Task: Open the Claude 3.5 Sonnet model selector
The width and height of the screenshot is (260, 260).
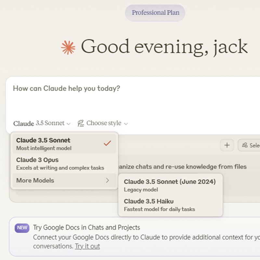Action: (x=42, y=123)
